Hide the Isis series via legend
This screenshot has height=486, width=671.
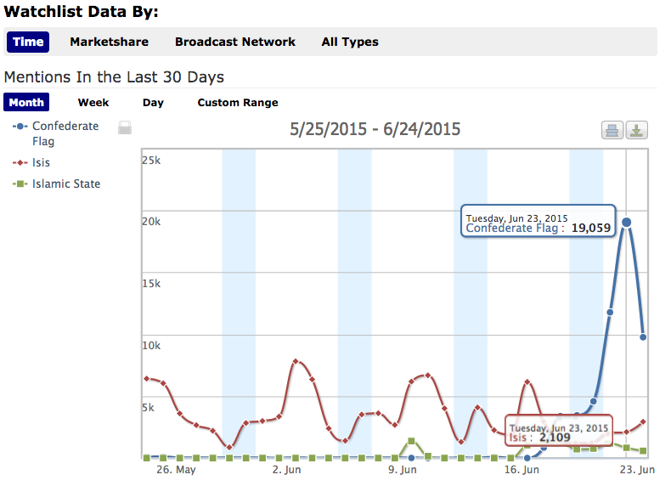pyautogui.click(x=42, y=162)
